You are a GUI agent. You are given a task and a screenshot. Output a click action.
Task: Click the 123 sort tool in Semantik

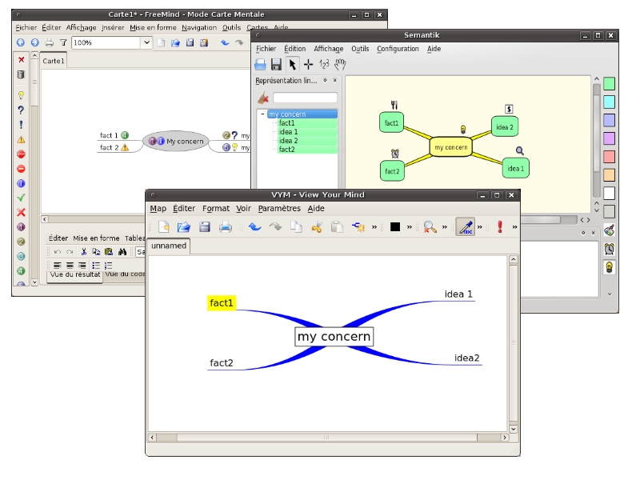pyautogui.click(x=324, y=65)
